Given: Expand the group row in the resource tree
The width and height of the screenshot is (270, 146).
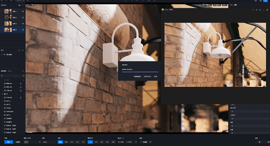Looking at the screenshot, I should pyautogui.click(x=2, y=94).
